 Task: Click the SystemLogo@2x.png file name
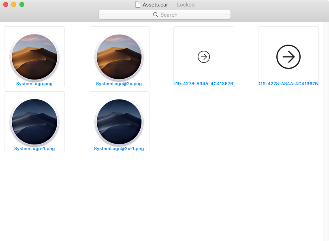pos(119,84)
